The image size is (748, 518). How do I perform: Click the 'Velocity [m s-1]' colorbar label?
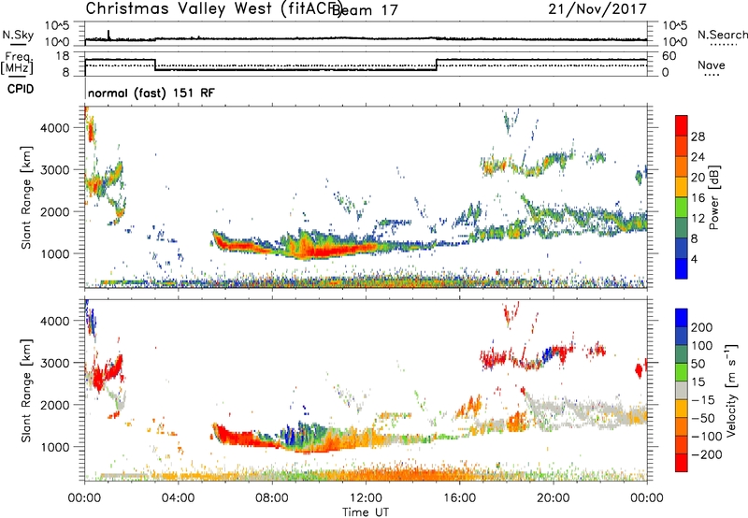pos(731,390)
